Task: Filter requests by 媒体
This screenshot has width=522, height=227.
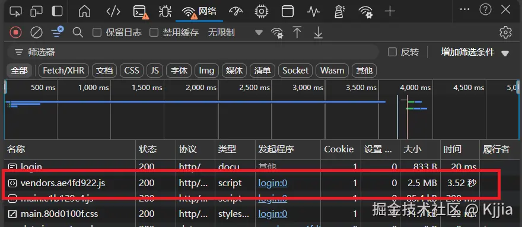Action: [x=234, y=71]
